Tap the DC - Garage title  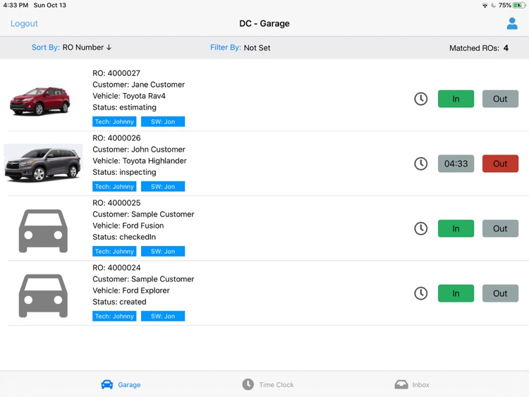pos(264,23)
